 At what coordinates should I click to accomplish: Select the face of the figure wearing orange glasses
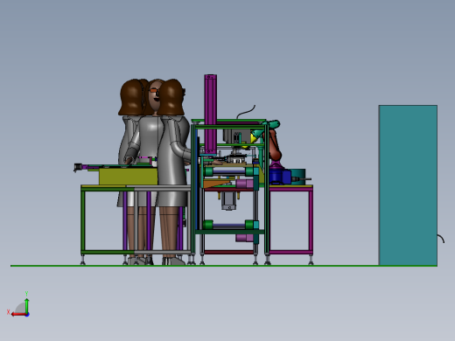tap(155, 95)
